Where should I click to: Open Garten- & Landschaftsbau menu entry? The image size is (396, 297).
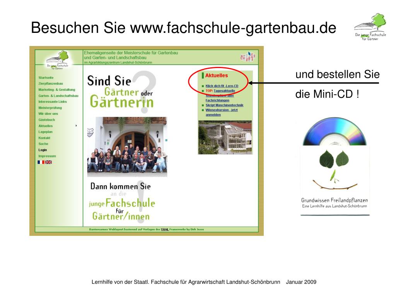click(x=58, y=96)
